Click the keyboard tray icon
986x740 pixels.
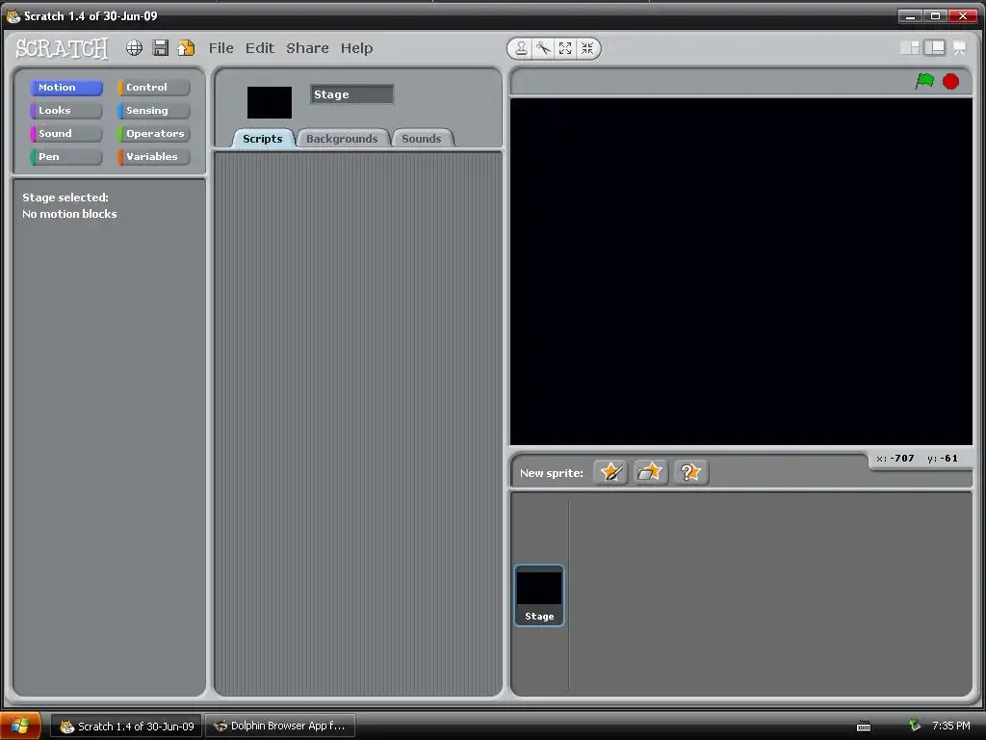click(x=864, y=727)
